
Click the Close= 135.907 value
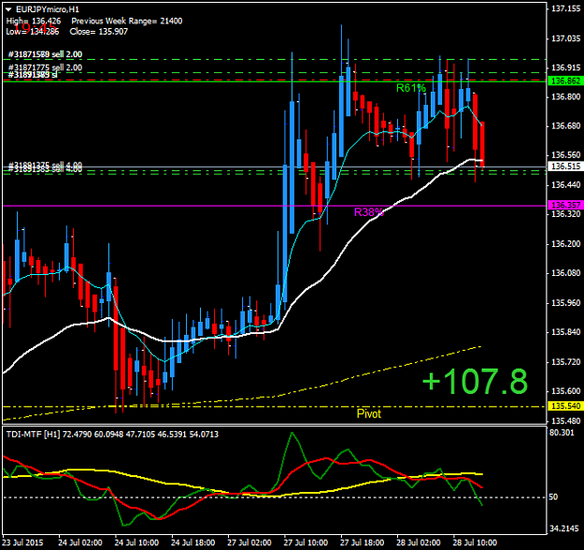coord(99,32)
